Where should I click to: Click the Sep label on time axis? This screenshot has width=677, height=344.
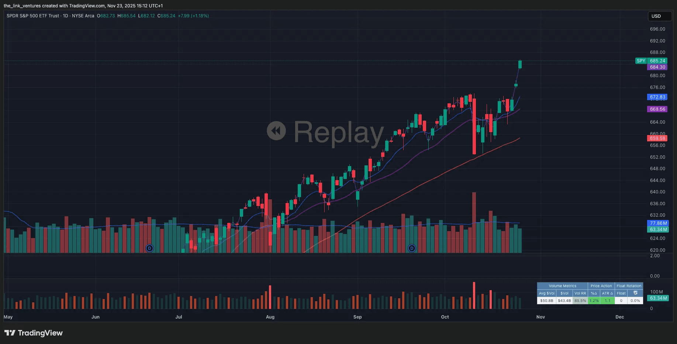(x=358, y=317)
